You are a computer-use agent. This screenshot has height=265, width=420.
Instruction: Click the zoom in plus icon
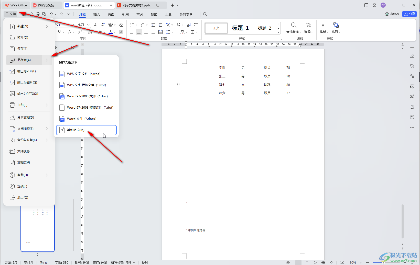tap(405, 262)
